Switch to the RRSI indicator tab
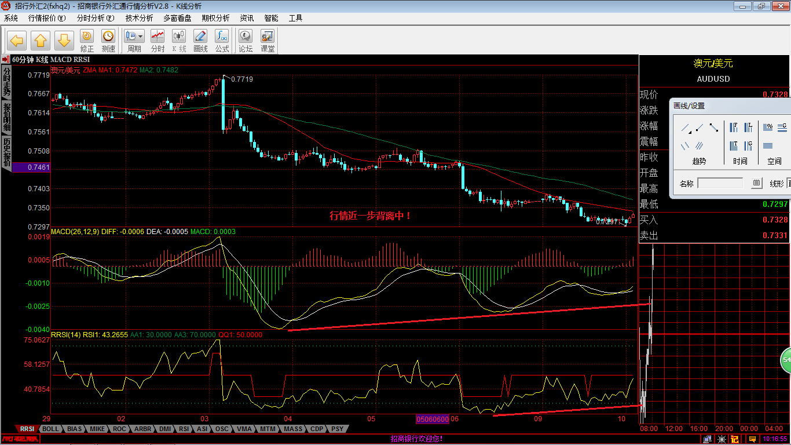 pos(27,429)
